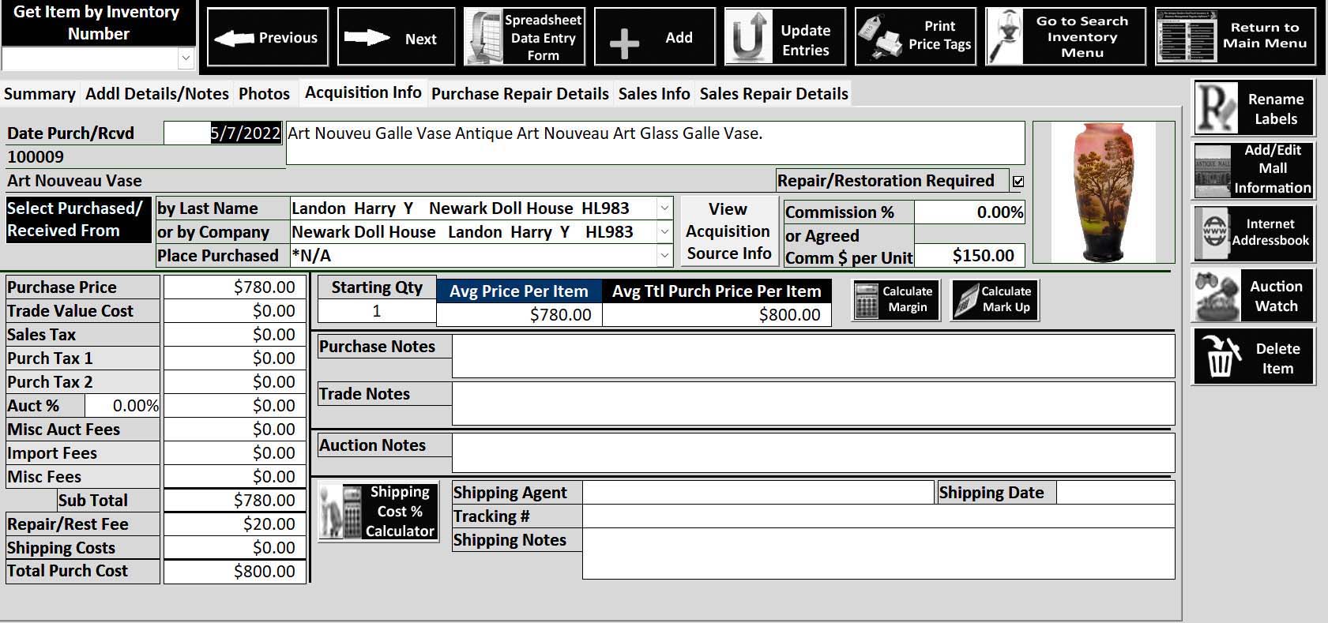Expand Get Item by Inventory Number dropdown
The height and width of the screenshot is (623, 1328).
(186, 58)
